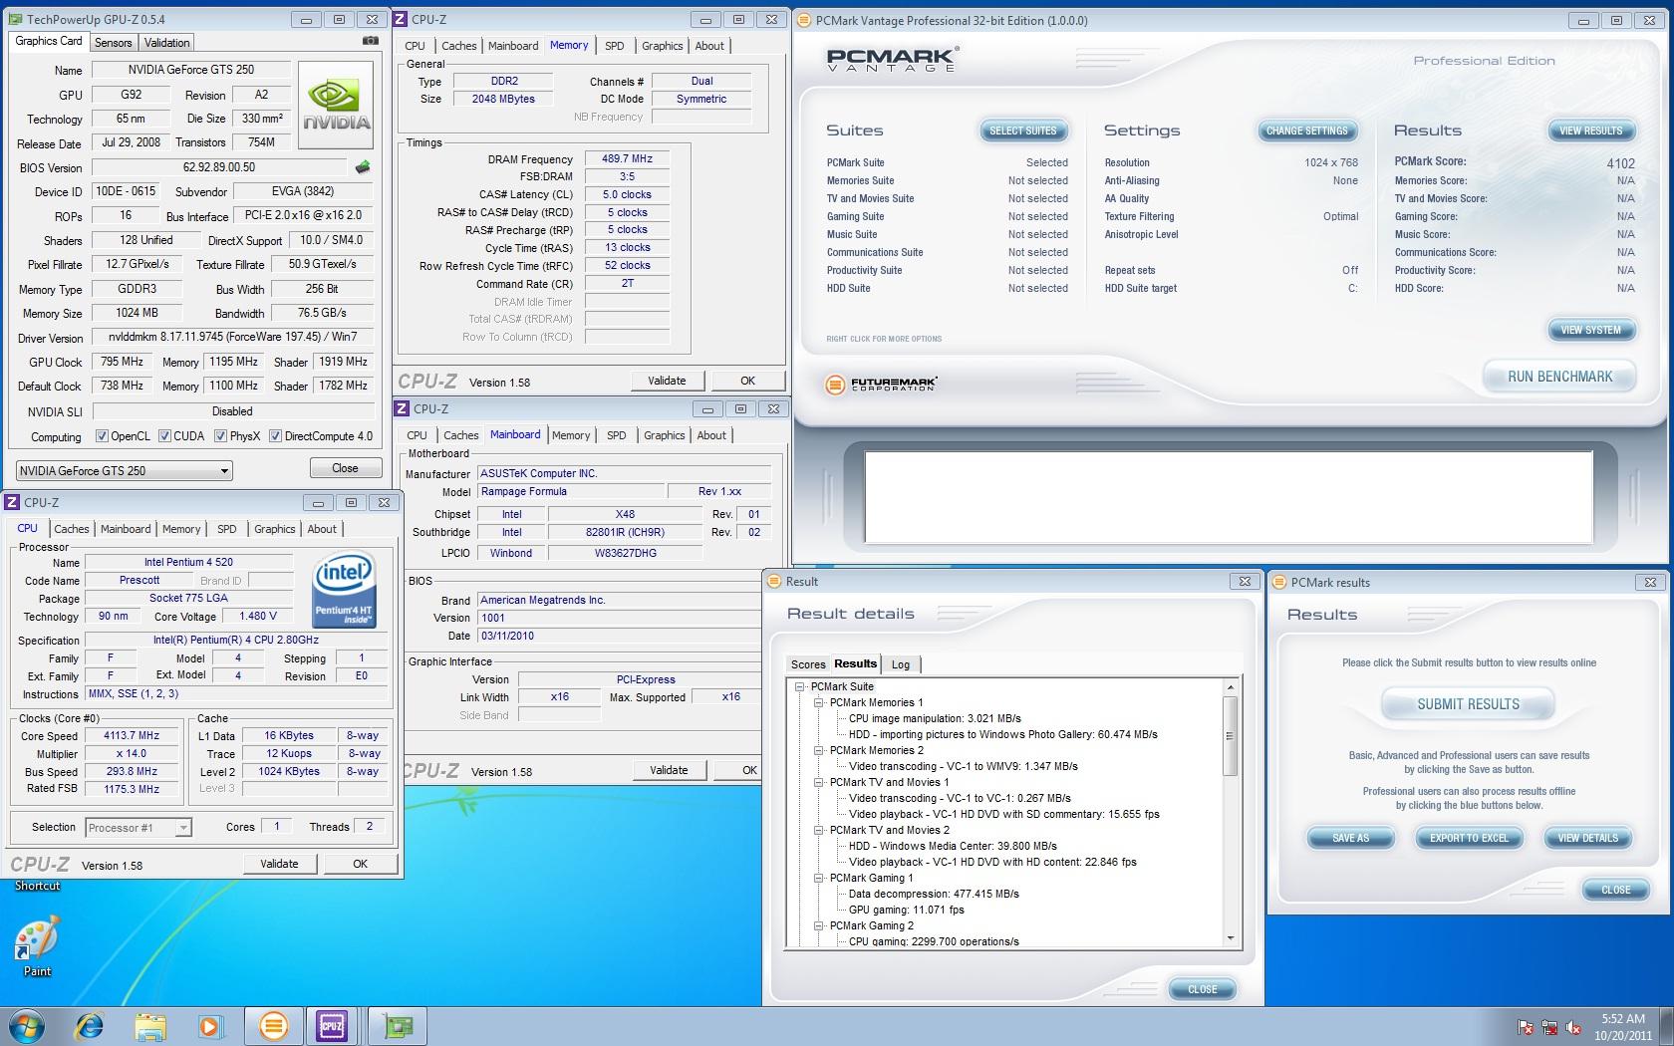Open Caches tab in CPU-Z Mainboard window
The image size is (1674, 1046).
(x=461, y=435)
